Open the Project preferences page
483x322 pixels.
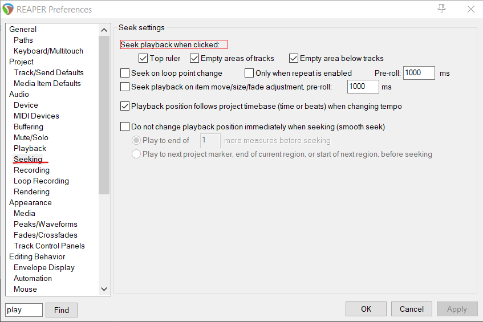click(21, 62)
